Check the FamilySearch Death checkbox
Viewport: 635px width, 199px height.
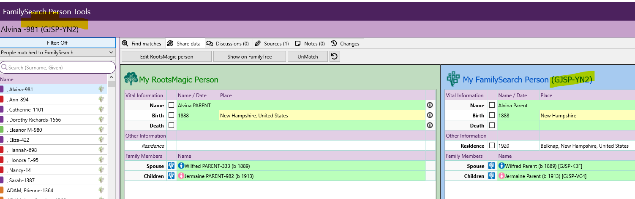492,125
